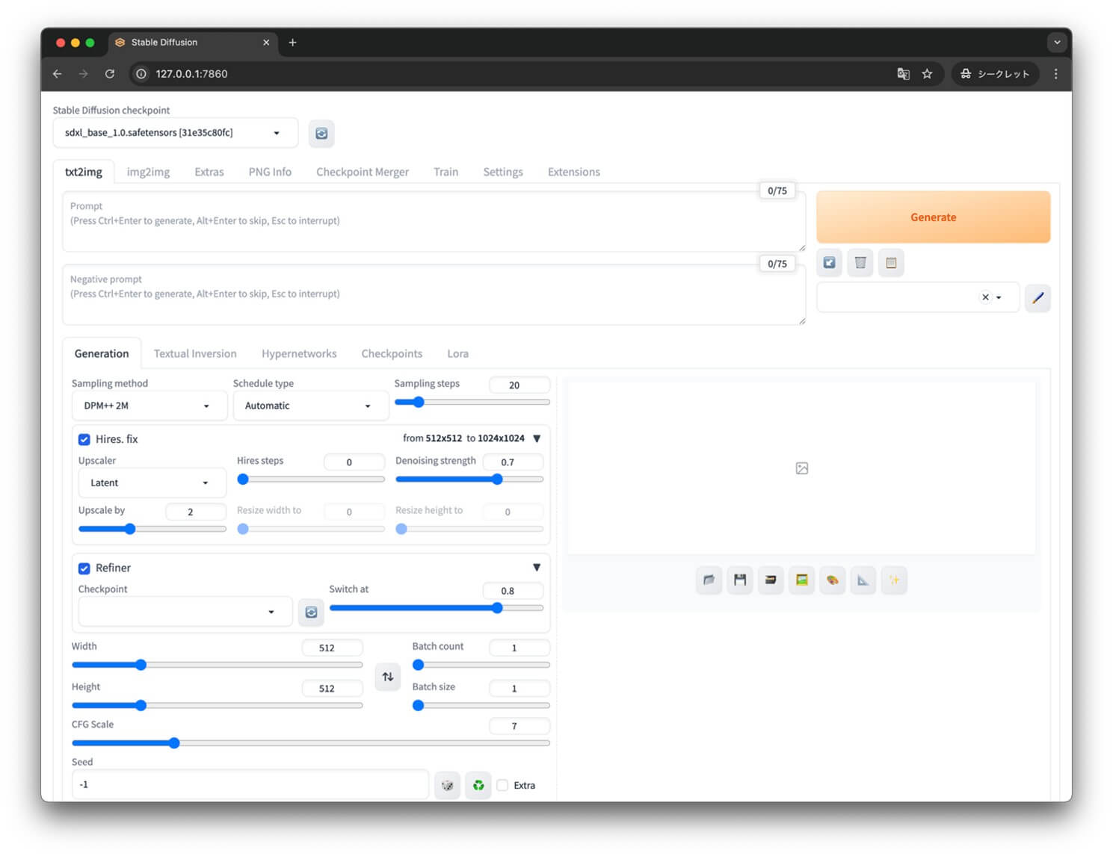The height and width of the screenshot is (856, 1113).
Task: Open the Upscaler dropdown
Action: coord(152,483)
